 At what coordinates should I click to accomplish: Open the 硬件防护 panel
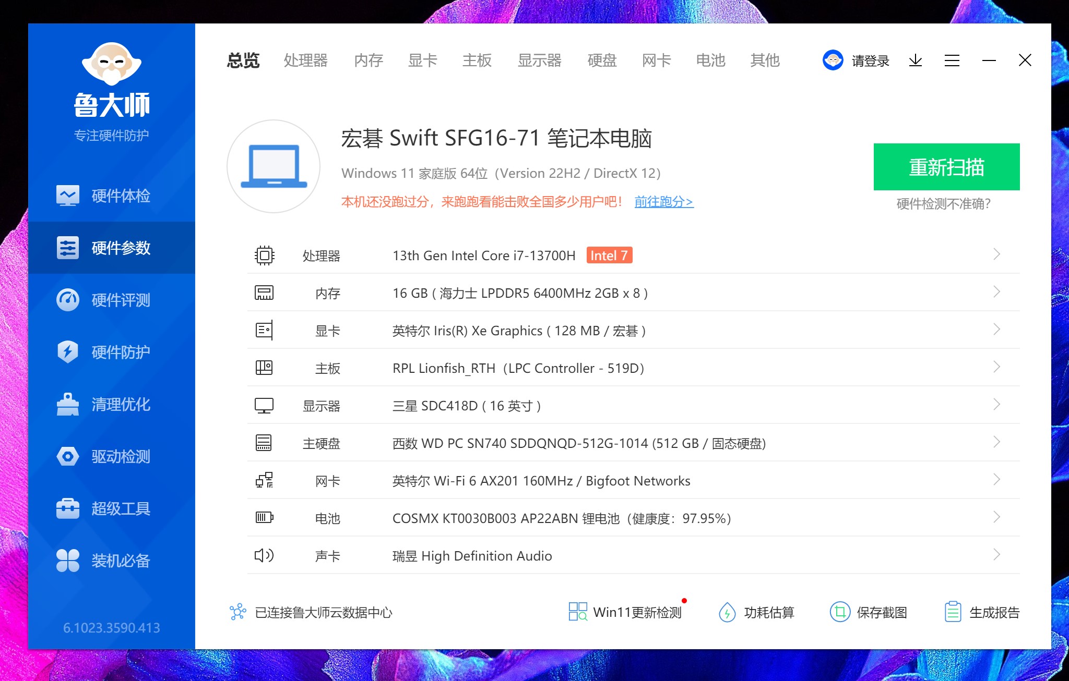click(x=121, y=352)
